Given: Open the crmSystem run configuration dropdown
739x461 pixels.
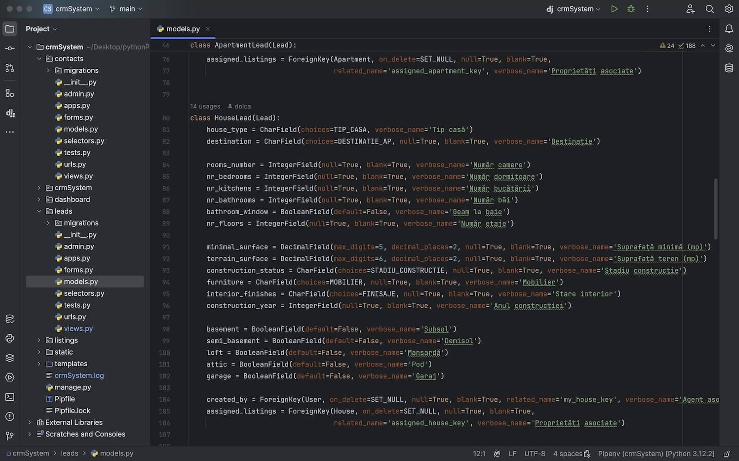Looking at the screenshot, I should click(x=574, y=9).
